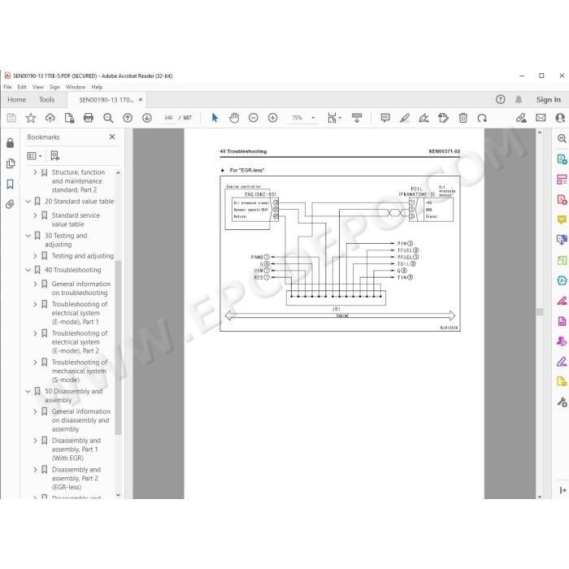The width and height of the screenshot is (569, 569).
Task: Open the Window menu
Action: pos(76,87)
